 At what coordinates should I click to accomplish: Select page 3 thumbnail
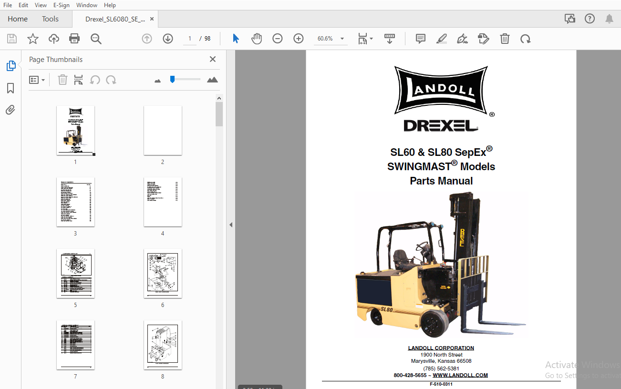click(75, 202)
